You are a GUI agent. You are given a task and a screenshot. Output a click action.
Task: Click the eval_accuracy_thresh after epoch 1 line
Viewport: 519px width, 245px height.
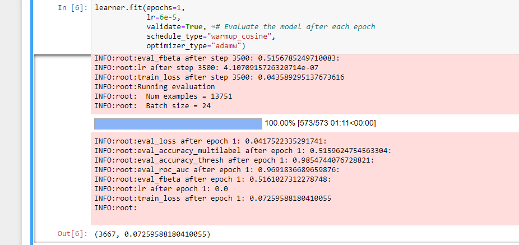pos(234,160)
